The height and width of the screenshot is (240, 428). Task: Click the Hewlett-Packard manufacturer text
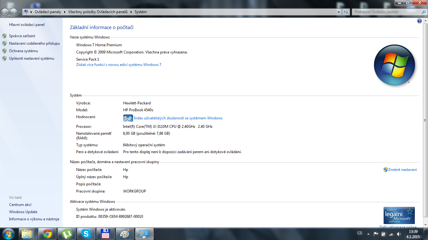[x=137, y=103]
